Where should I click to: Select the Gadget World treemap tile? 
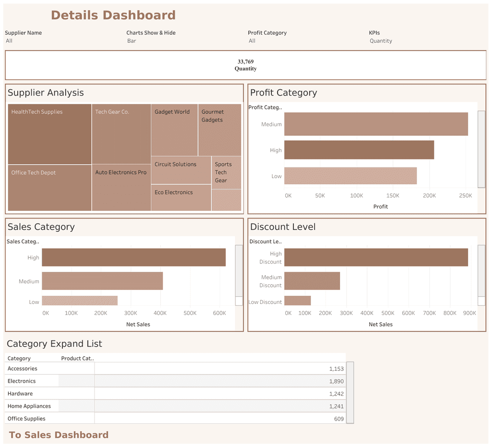click(x=174, y=130)
